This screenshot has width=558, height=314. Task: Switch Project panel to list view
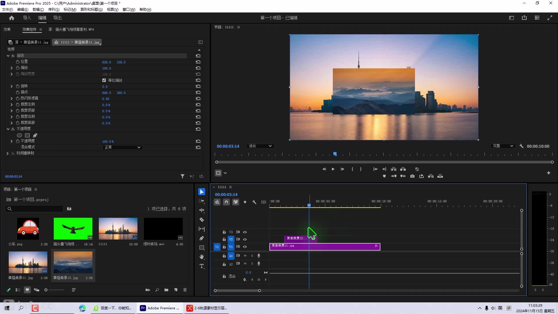(18, 290)
